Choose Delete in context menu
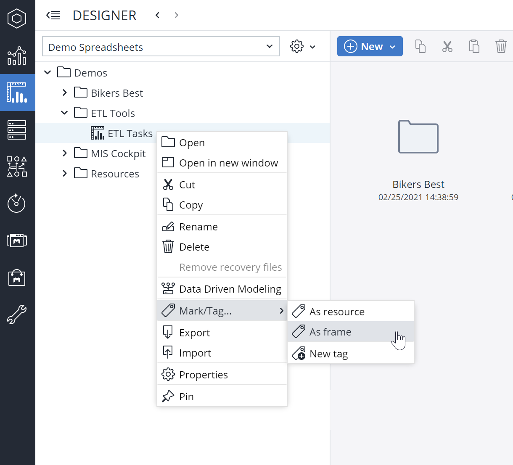 (x=222, y=247)
